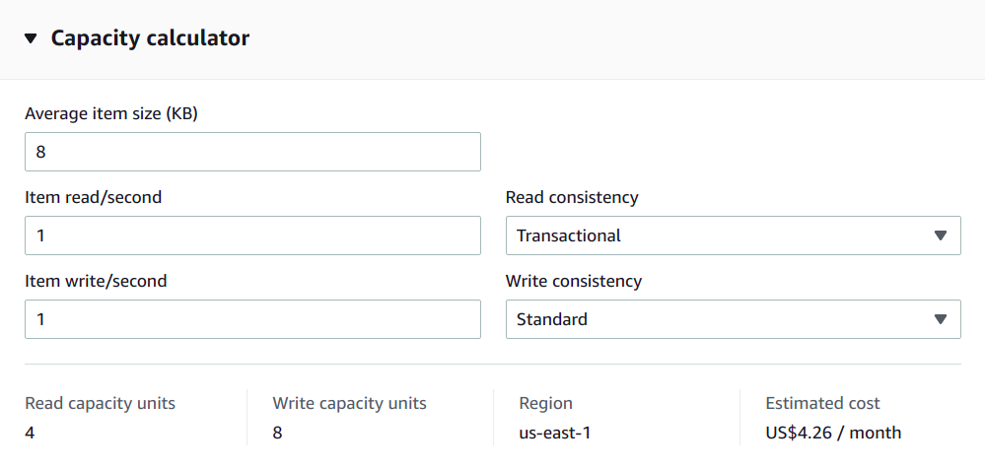Screen dimensions: 985x470
Task: Click the Read consistency label
Action: (572, 197)
